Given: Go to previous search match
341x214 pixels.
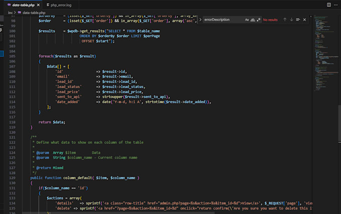Looking at the screenshot, I should click(x=285, y=20).
